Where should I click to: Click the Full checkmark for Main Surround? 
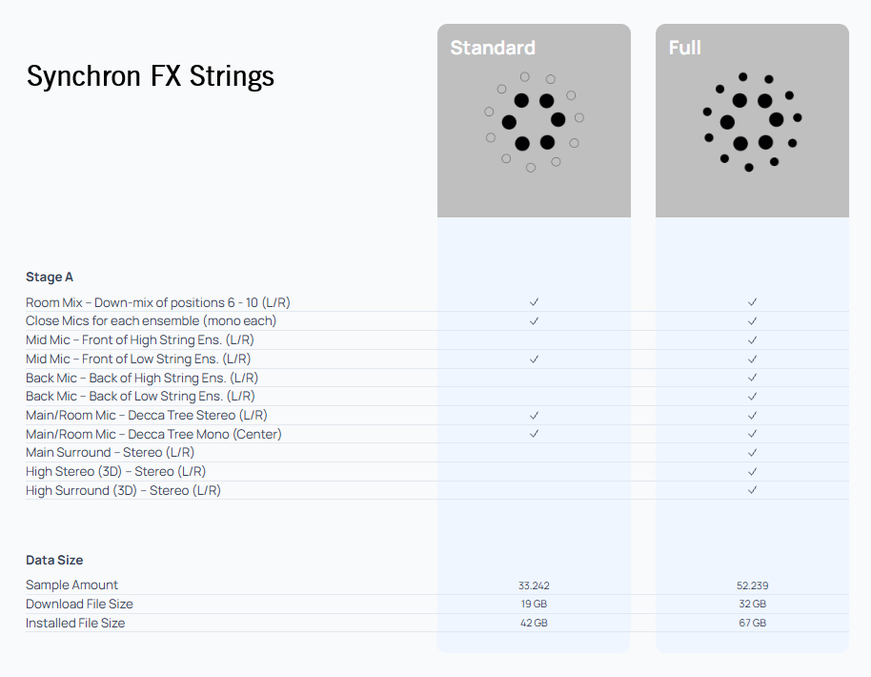753,453
